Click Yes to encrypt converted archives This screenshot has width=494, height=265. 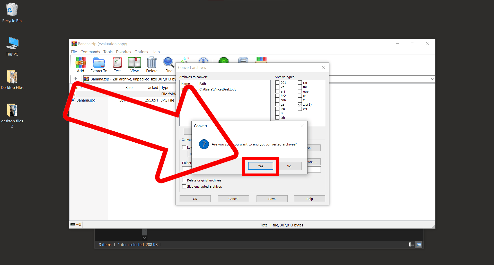[x=260, y=166]
